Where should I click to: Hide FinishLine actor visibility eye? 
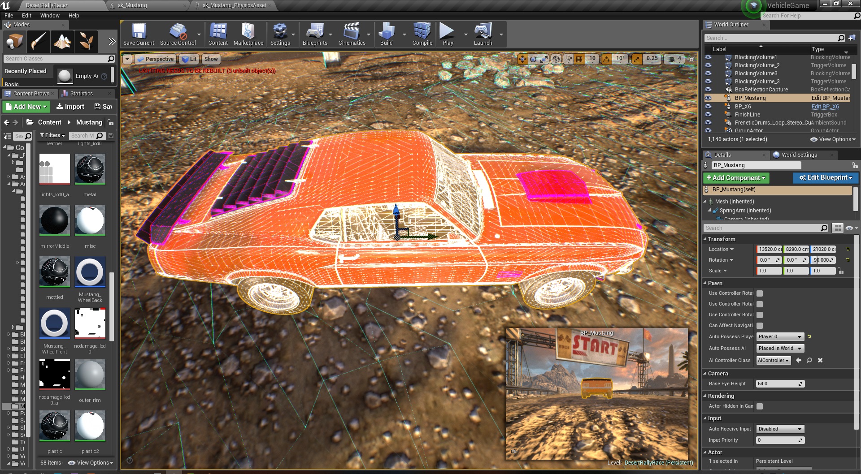(x=708, y=115)
